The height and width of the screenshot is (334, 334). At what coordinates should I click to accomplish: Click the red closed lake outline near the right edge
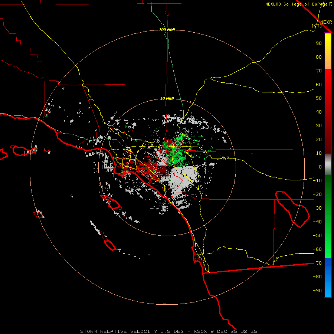[292, 209]
